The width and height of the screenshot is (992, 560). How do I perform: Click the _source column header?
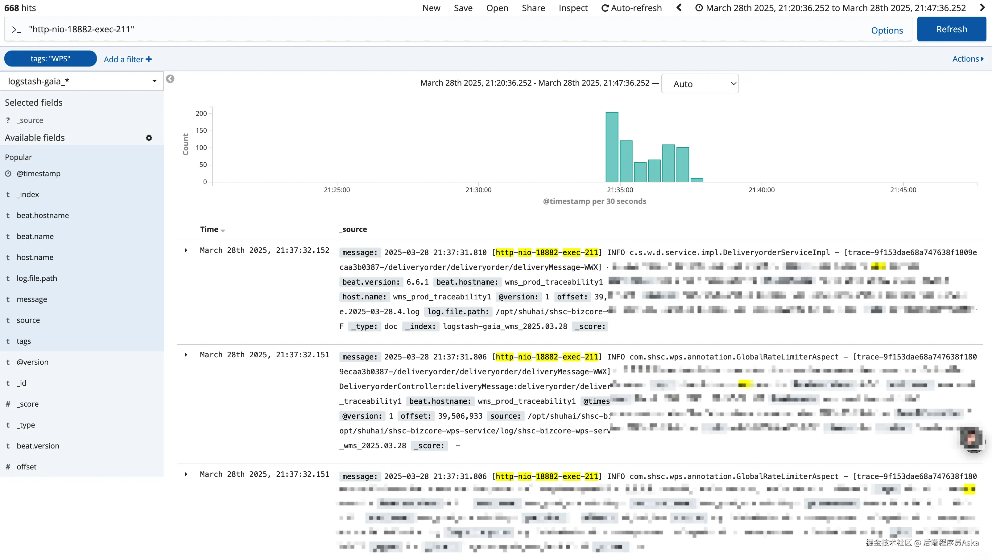click(x=353, y=229)
